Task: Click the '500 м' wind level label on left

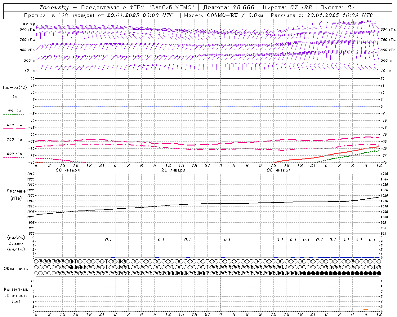Action: click(x=29, y=60)
